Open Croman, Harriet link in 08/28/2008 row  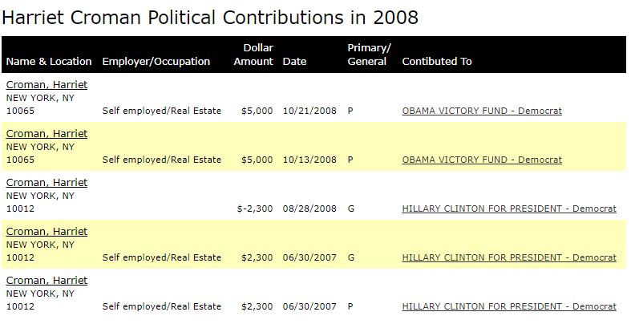coord(47,183)
